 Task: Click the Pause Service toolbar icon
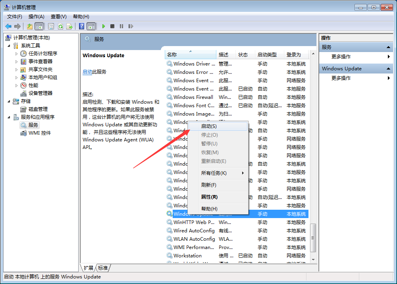(121, 26)
